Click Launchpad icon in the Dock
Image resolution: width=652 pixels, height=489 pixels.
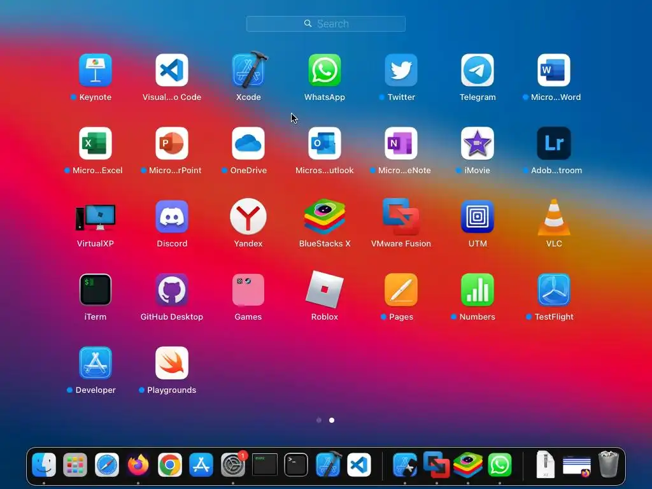pyautogui.click(x=75, y=465)
